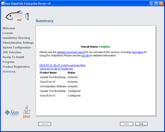Select Administration Settings step in sidebar
Screen dimensions: 165x132
[x=18, y=43]
